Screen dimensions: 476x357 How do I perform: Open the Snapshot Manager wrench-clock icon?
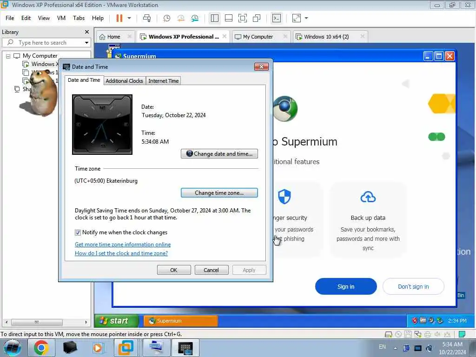point(195,18)
